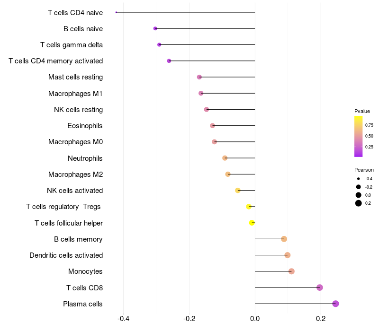Viewport: 379px width, 331px height.
Task: Click the 0.2 x-axis tick label
Action: [x=321, y=319]
